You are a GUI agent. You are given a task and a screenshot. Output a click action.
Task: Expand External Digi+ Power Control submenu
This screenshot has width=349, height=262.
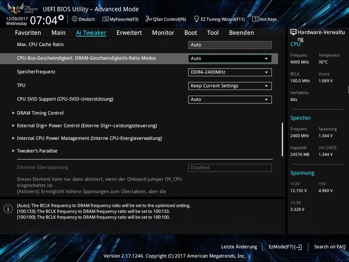pos(84,126)
